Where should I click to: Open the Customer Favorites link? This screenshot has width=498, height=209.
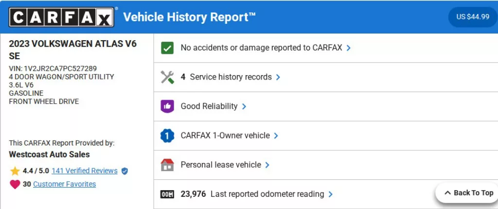click(64, 184)
